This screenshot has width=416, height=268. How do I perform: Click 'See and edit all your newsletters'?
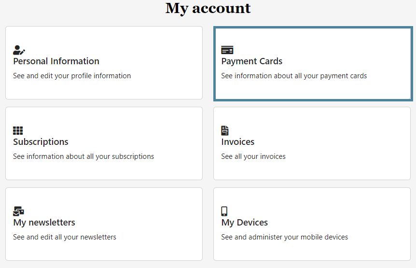(65, 237)
